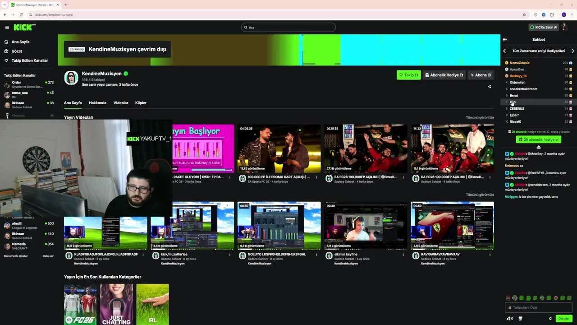The image size is (577, 325).
Task: Open the 02:51:58 EA FC26 video thumbnail
Action: pos(366,149)
